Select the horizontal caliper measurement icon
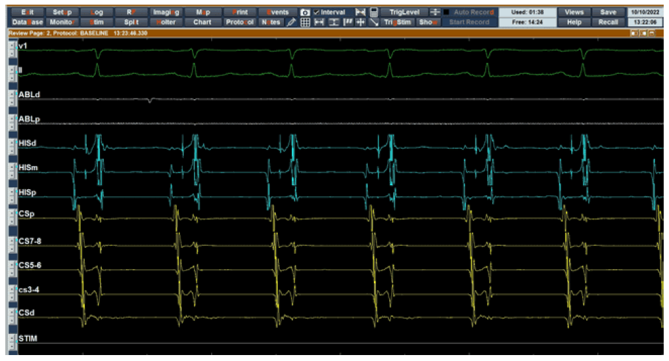Viewport: 669px width, 361px height. [319, 22]
